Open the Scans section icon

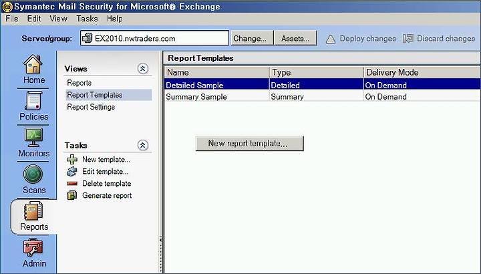click(x=33, y=174)
